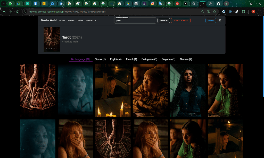Click the zoom magnifier icon in address bar
This screenshot has height=158, width=264.
(203, 12)
